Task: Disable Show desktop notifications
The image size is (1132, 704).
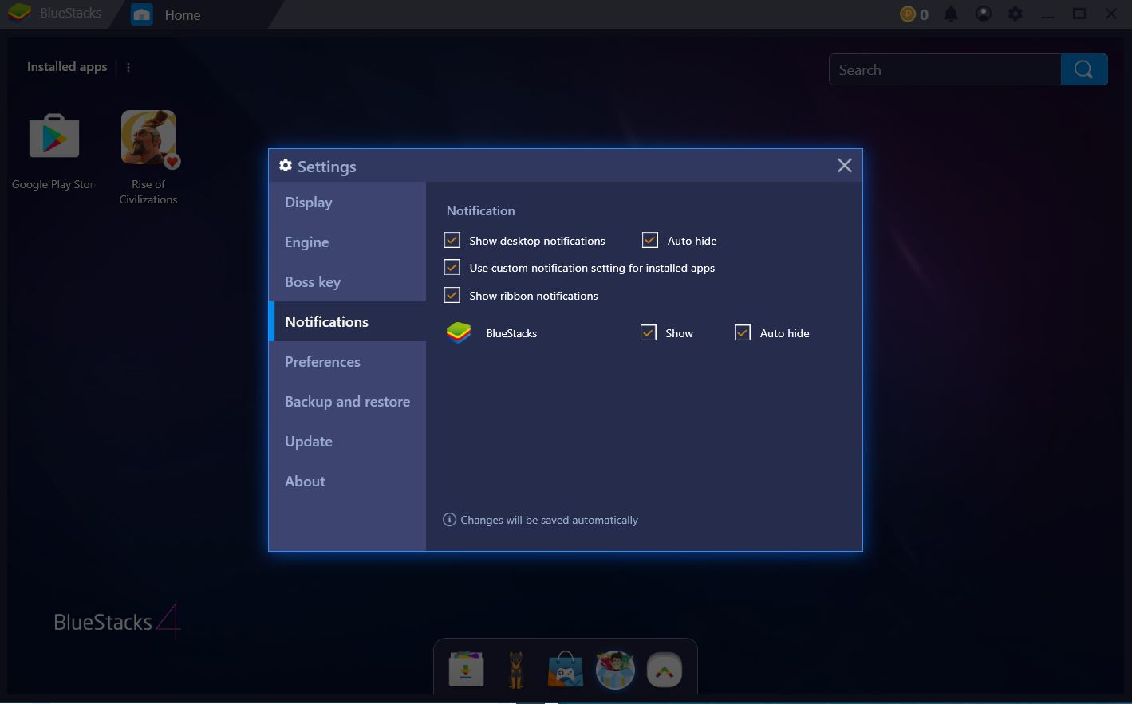Action: click(452, 239)
